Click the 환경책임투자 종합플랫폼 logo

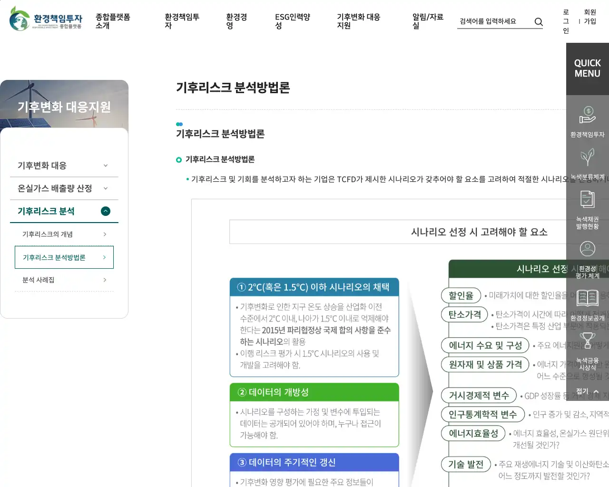pyautogui.click(x=46, y=19)
